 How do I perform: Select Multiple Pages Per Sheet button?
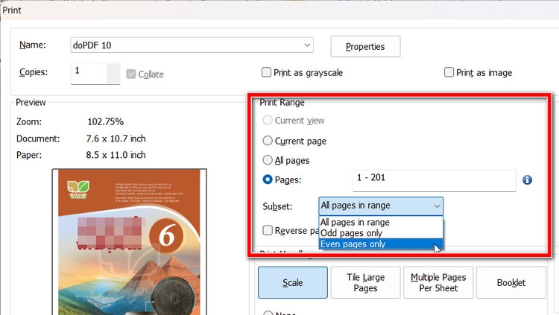[x=438, y=282]
